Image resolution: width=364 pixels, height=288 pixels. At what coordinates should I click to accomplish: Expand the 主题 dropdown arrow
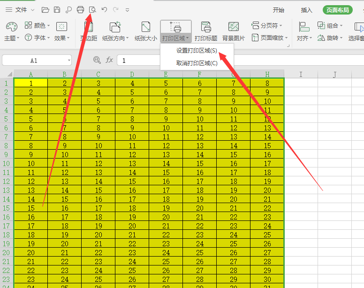point(18,38)
